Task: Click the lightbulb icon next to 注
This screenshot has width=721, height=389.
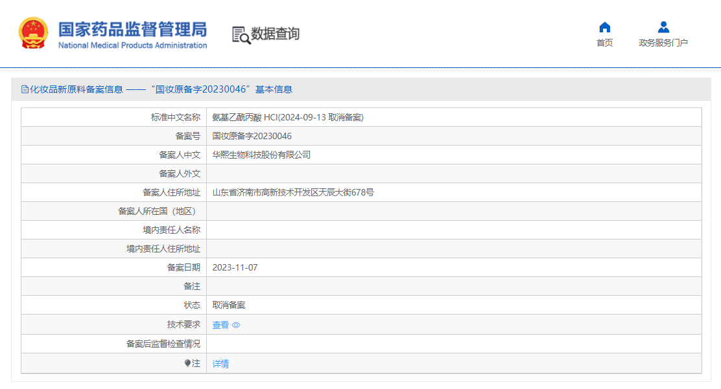Action: pos(187,364)
